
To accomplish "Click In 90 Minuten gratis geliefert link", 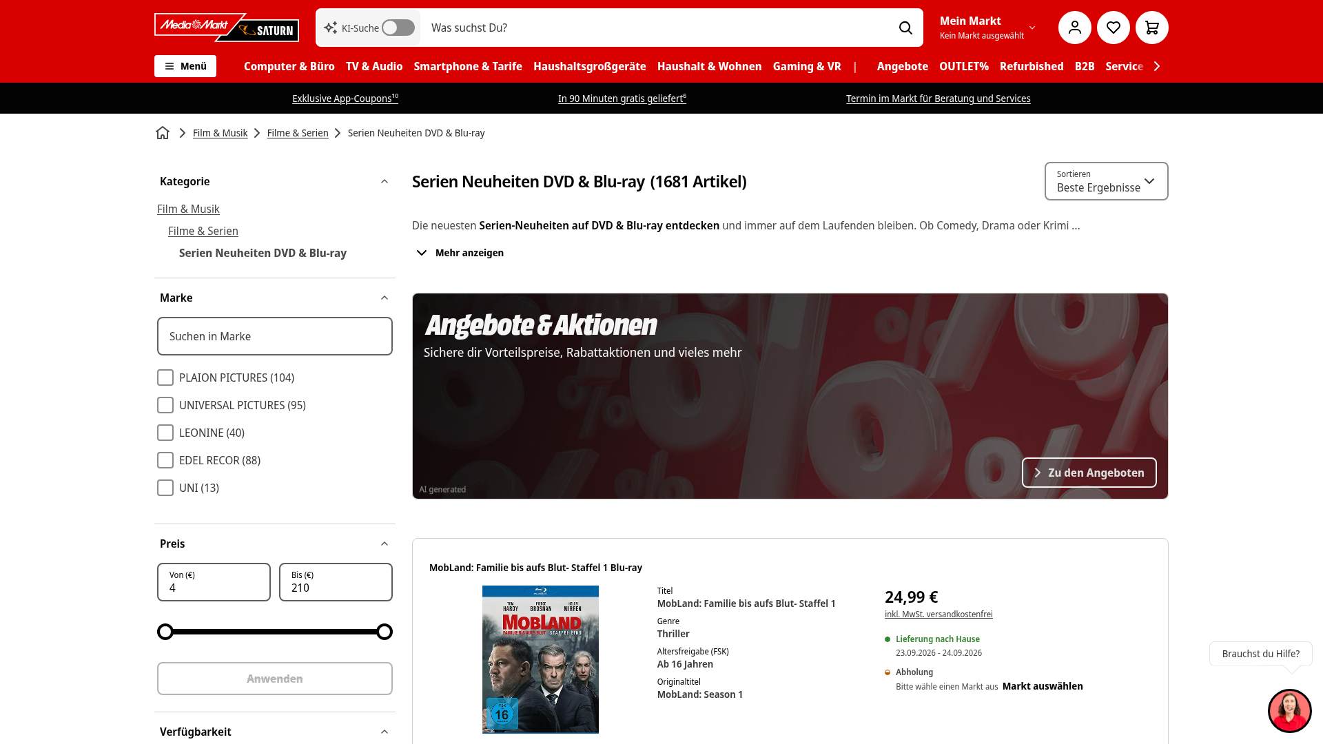I will click(x=622, y=99).
